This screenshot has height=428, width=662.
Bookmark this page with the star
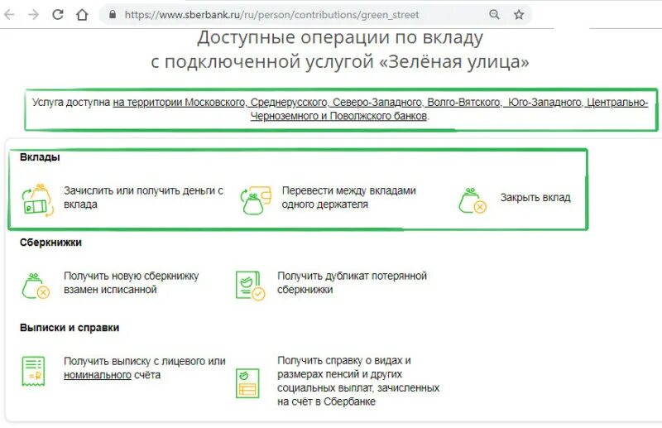(x=519, y=15)
